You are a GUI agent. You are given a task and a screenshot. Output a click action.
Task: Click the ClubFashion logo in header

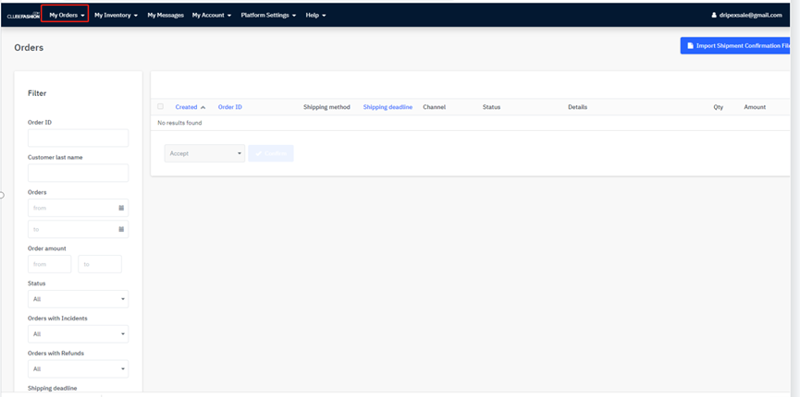coord(22,15)
